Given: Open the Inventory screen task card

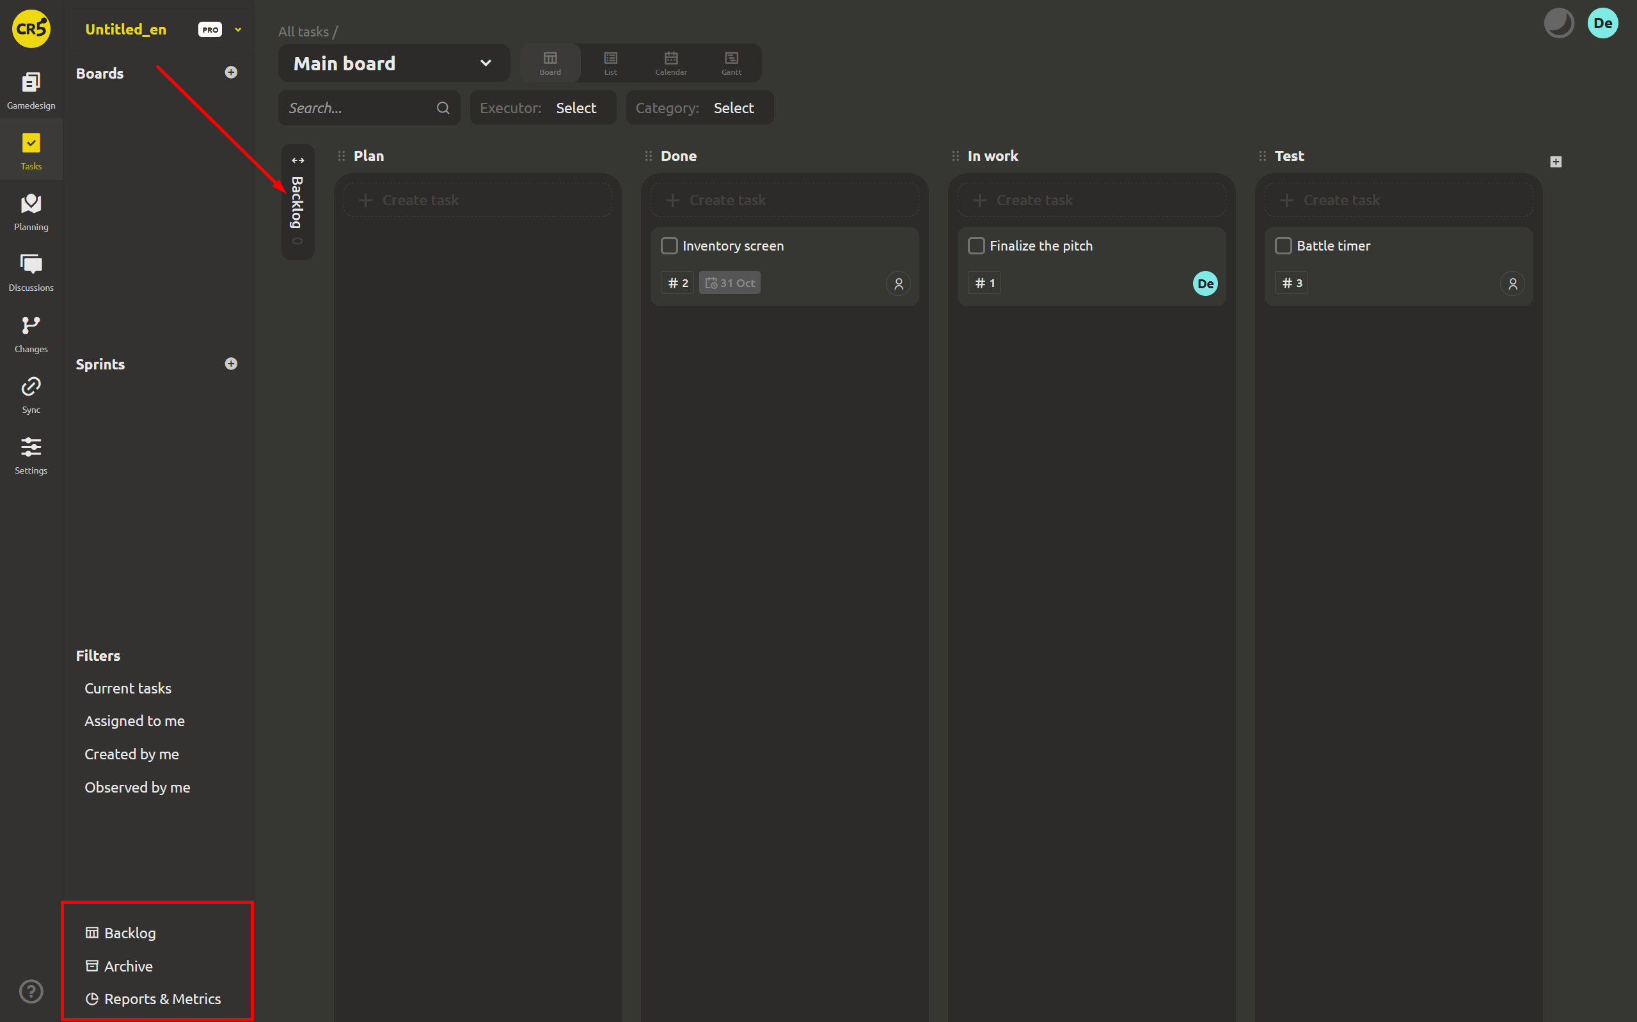Looking at the screenshot, I should pos(785,267).
